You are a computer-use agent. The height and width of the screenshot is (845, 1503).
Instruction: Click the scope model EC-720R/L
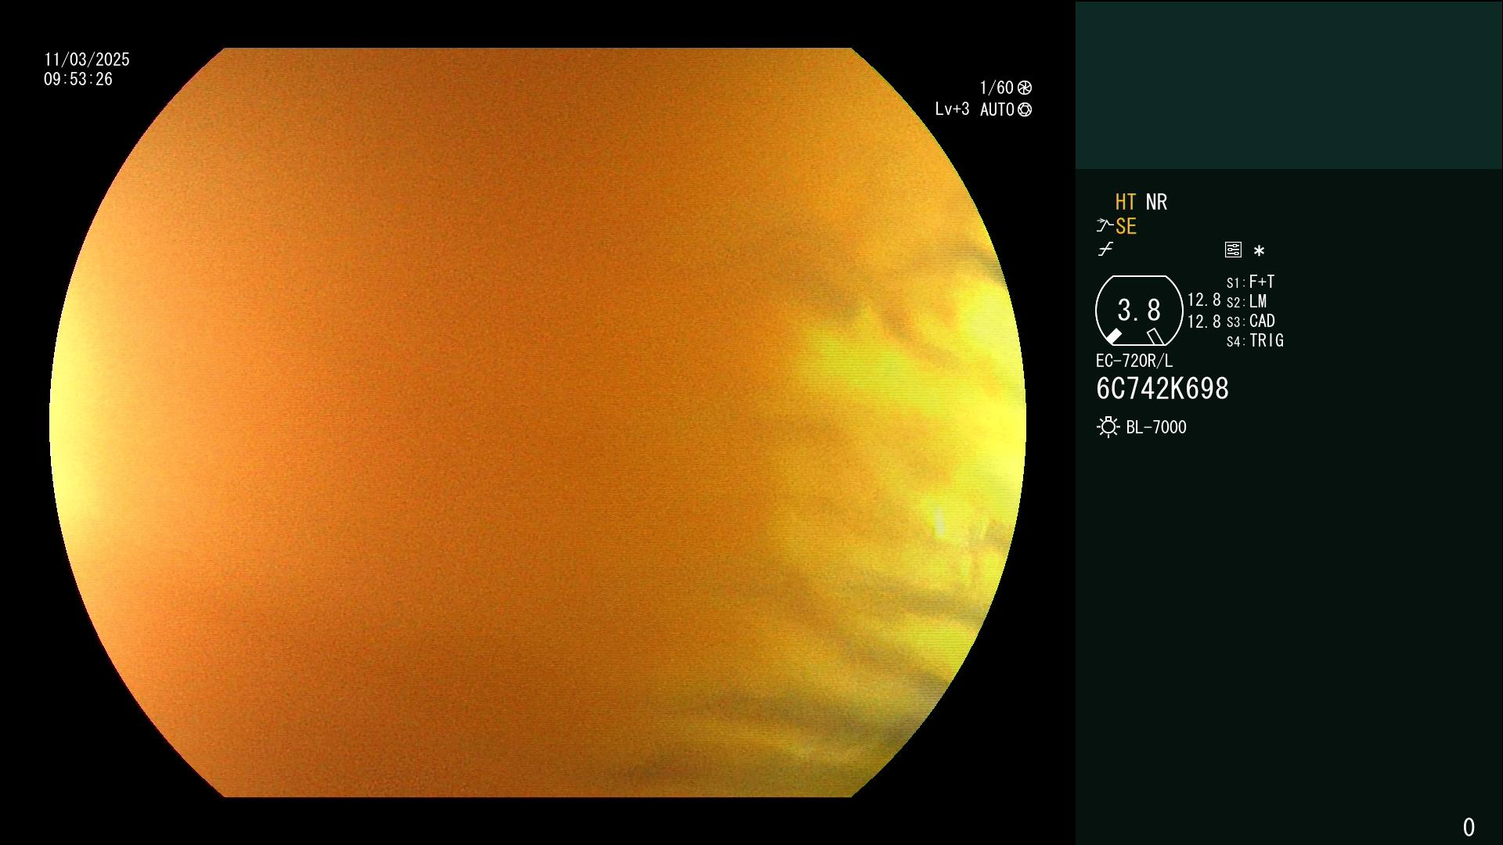1134,361
